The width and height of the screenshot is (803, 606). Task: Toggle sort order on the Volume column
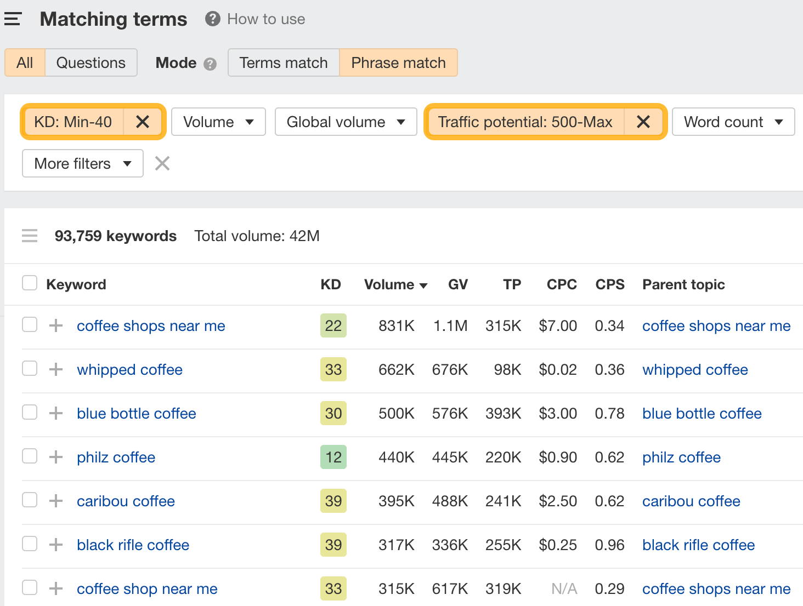click(x=395, y=284)
